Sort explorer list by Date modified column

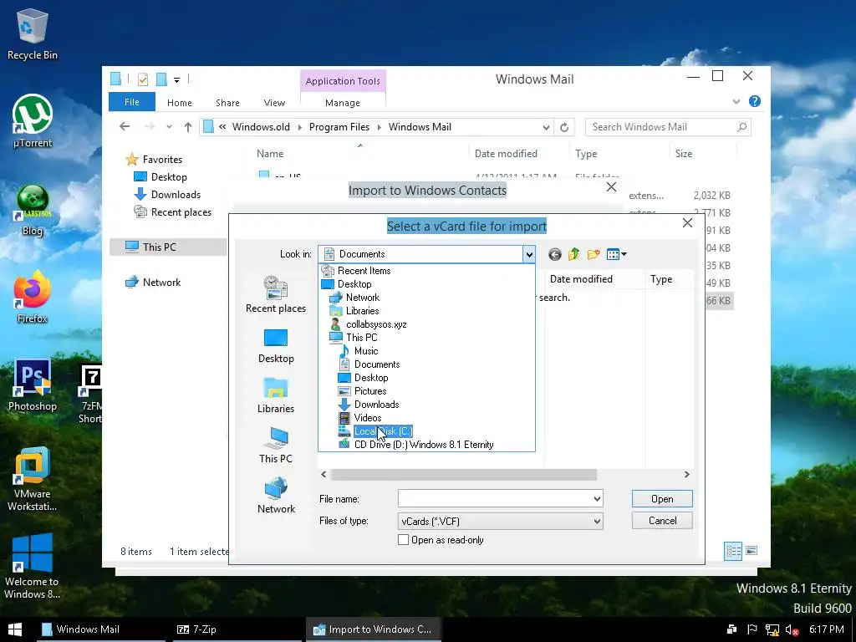click(506, 154)
